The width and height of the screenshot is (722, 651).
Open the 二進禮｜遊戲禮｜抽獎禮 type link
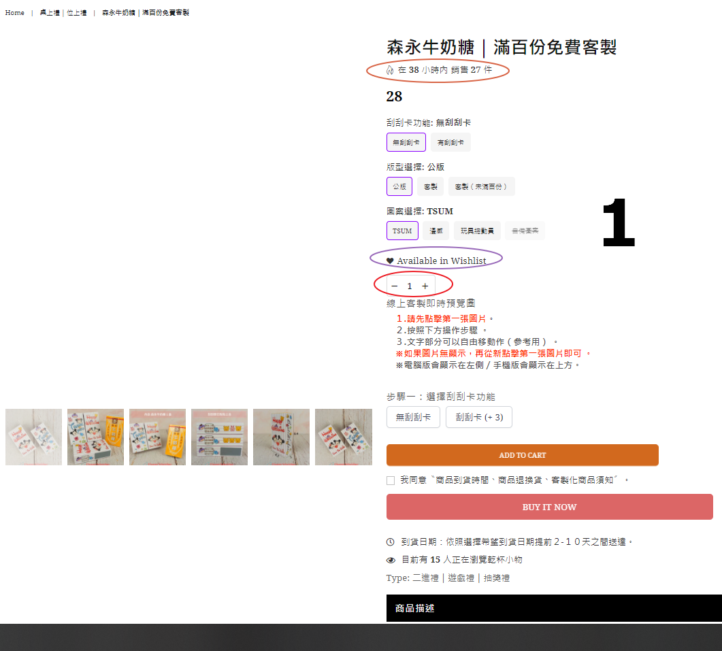(461, 578)
